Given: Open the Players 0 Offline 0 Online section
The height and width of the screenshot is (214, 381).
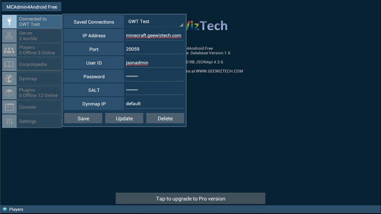Looking at the screenshot, I should [32, 50].
